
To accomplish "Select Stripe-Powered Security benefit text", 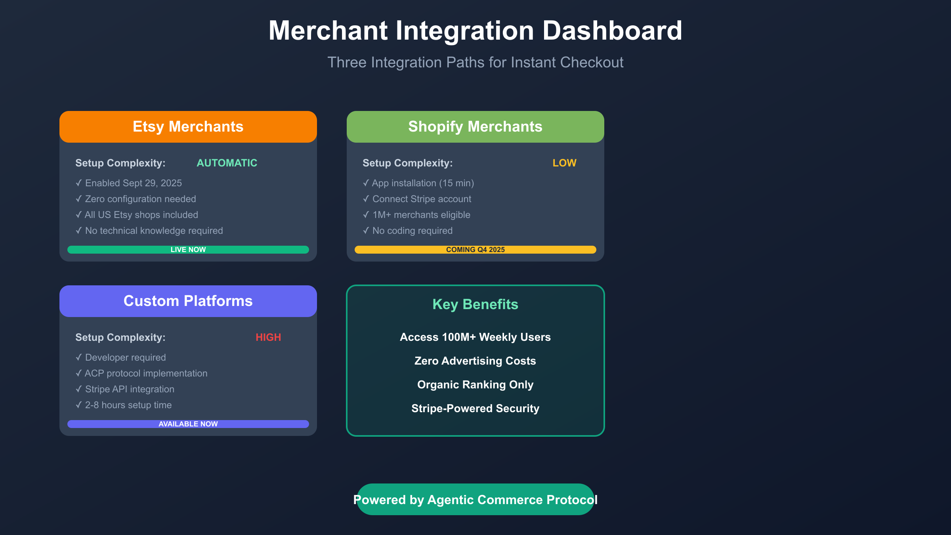I will 475,409.
